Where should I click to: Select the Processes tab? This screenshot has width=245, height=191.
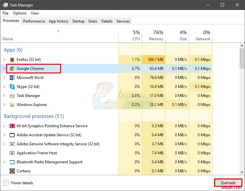pos(11,21)
